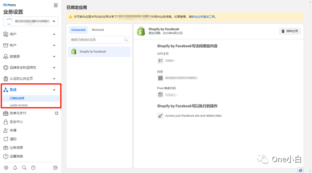
Task: Click the 申请 requests person icon
Action: (x=6, y=131)
